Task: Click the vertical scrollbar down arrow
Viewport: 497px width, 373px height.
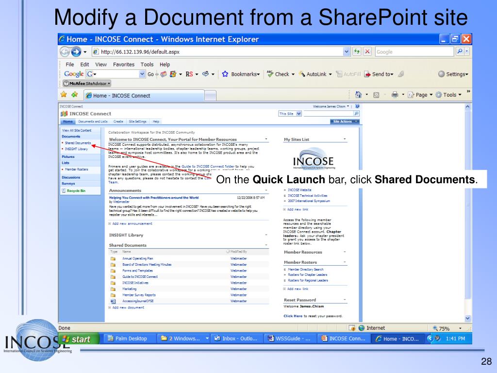Action: [x=467, y=318]
